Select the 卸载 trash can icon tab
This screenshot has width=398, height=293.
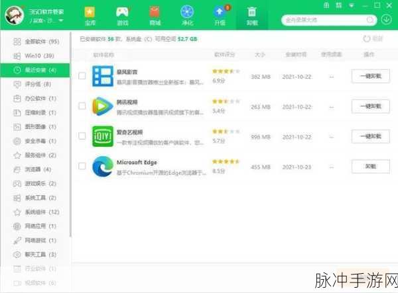(x=252, y=16)
